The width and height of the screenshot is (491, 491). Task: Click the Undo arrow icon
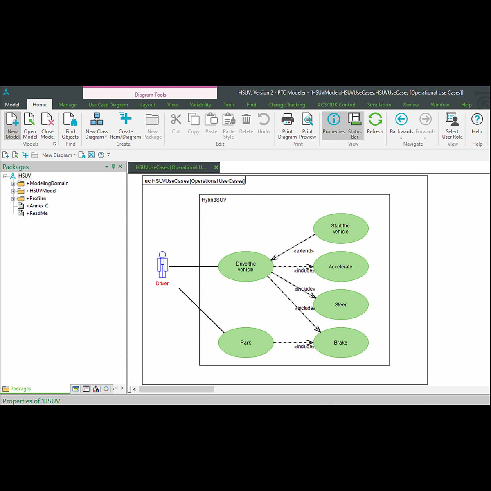click(x=264, y=119)
